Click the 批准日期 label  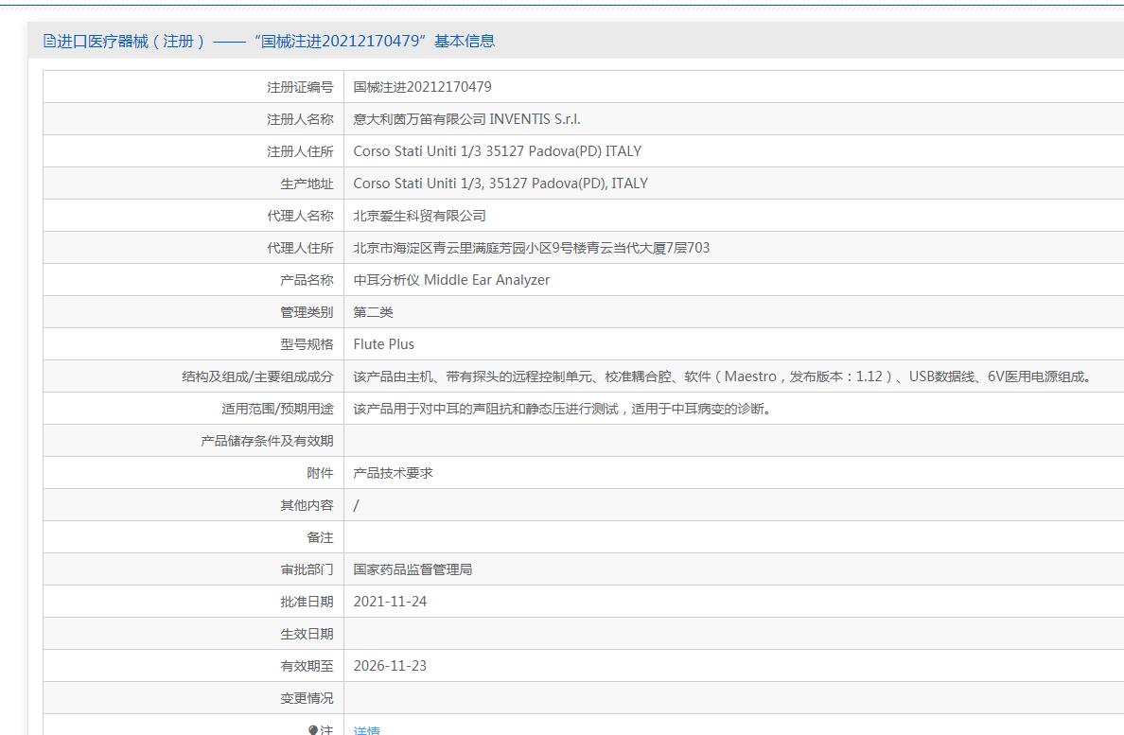point(307,602)
